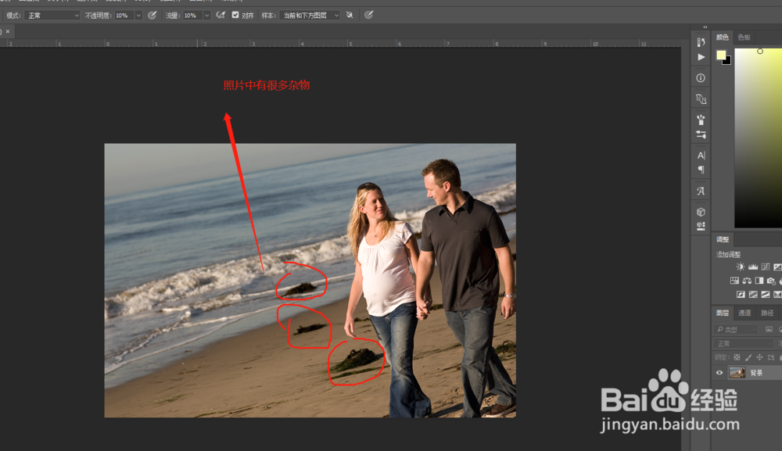Add Hue/Saturation adjustment icon
Screen dimensions: 782x451
tap(734, 281)
